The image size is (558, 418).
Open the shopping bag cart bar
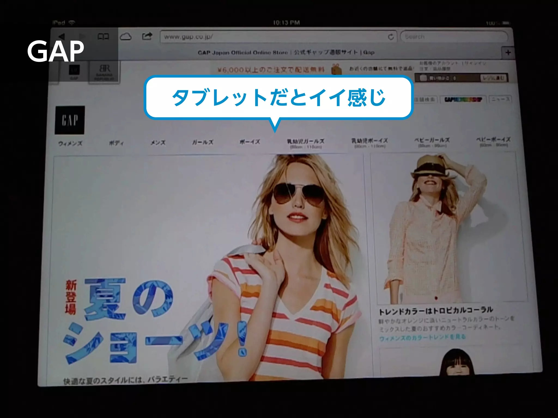[447, 78]
